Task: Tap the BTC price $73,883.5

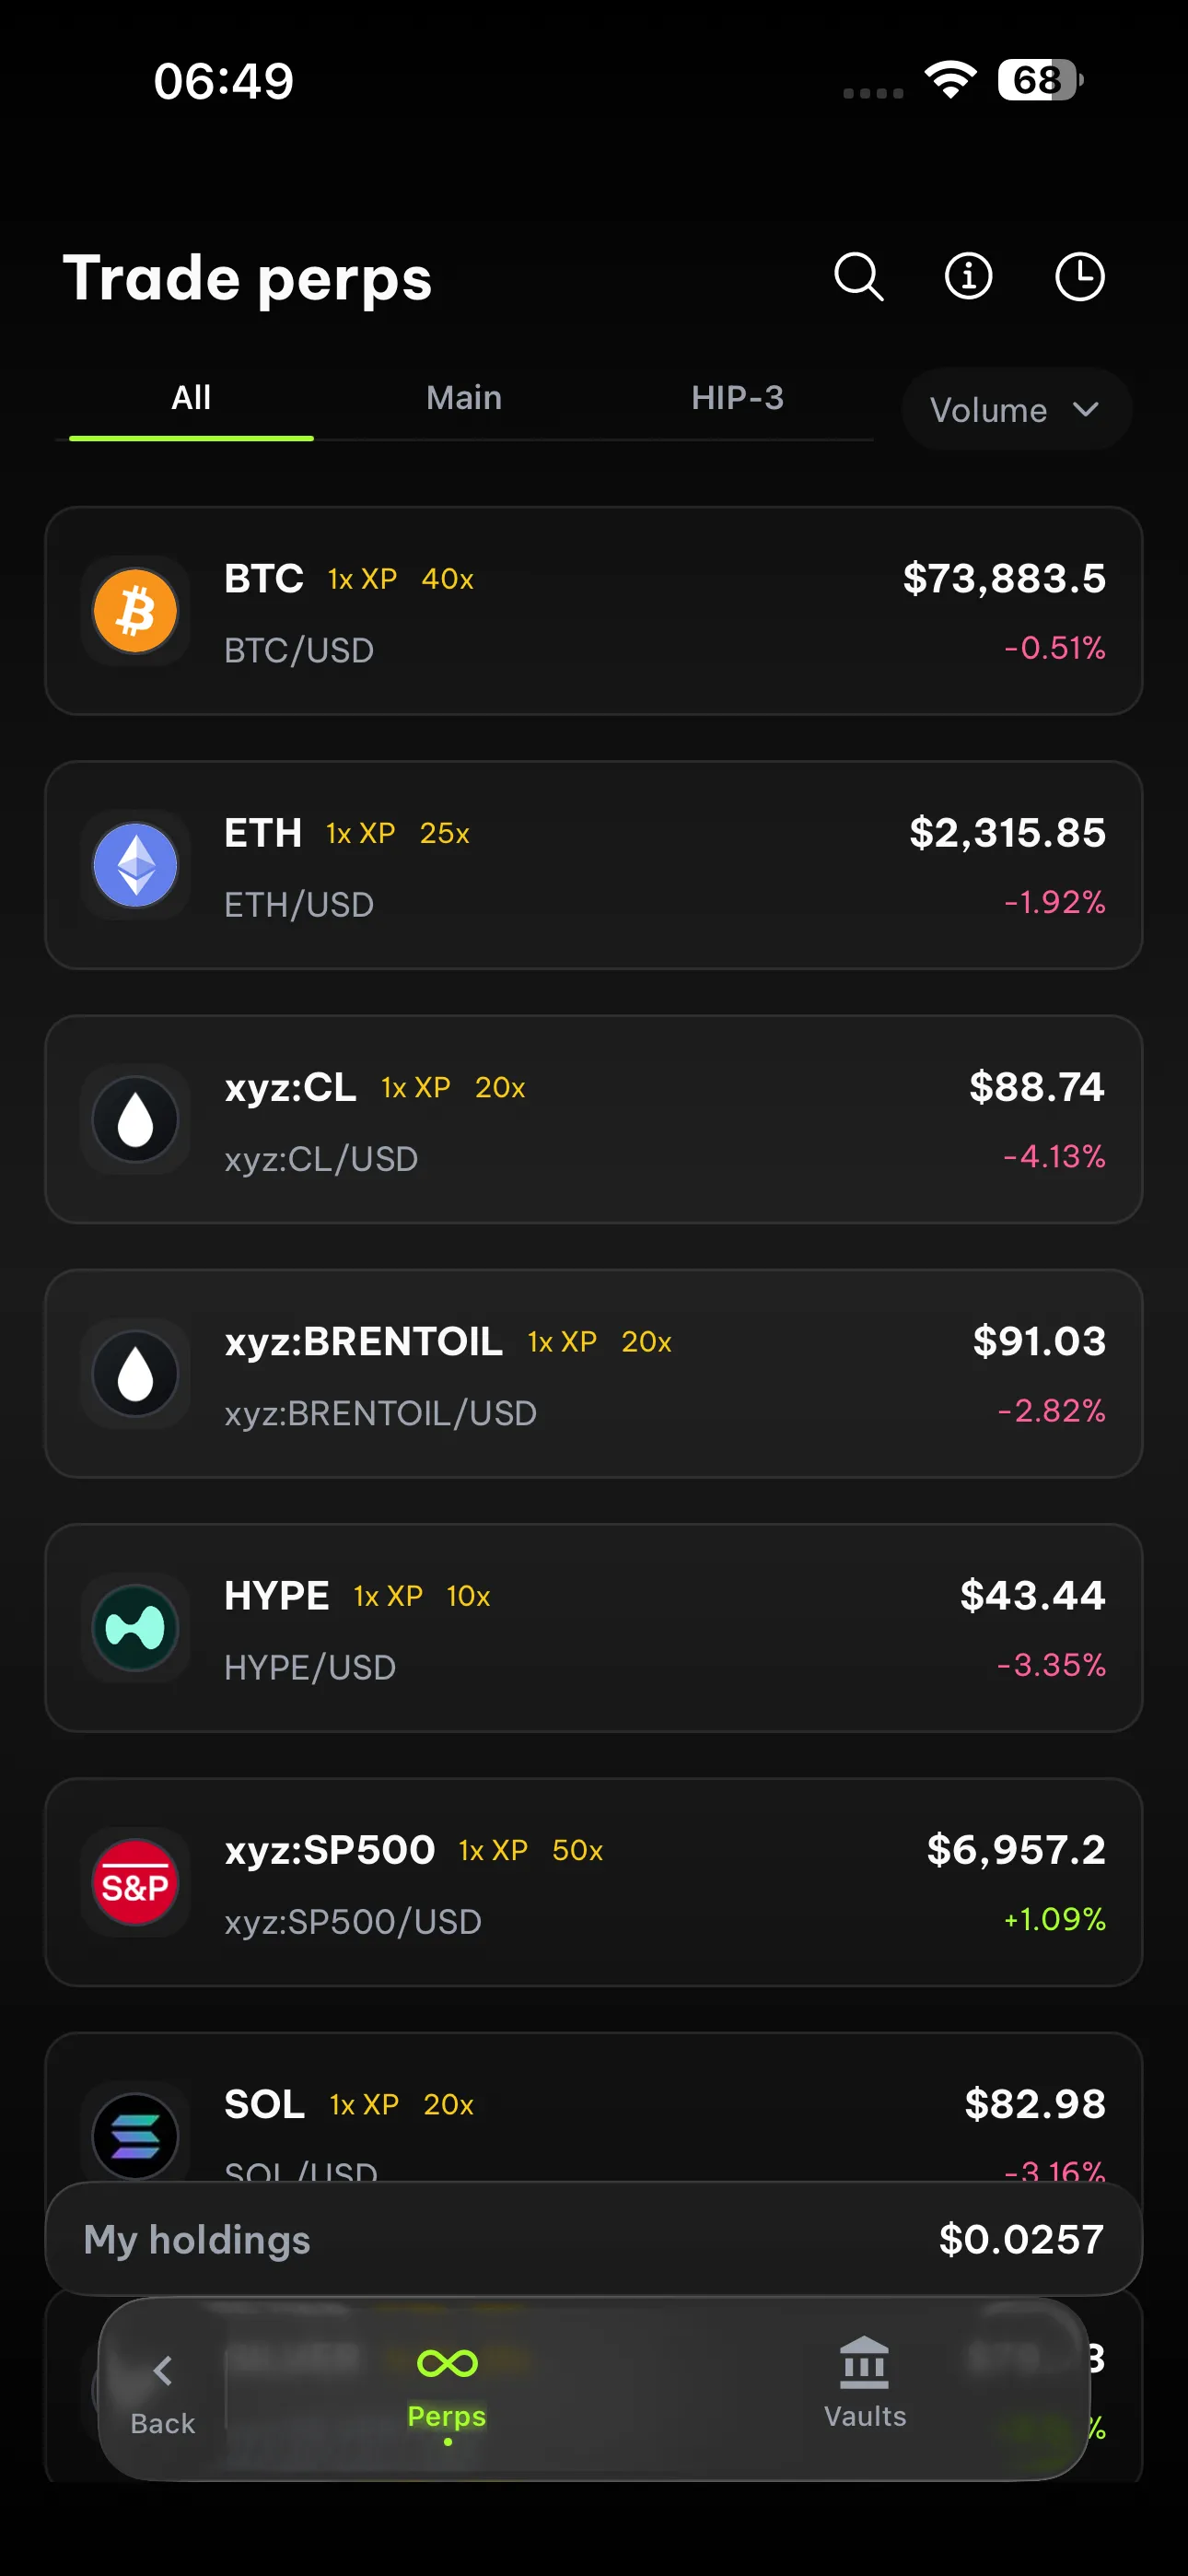Action: [x=1003, y=579]
